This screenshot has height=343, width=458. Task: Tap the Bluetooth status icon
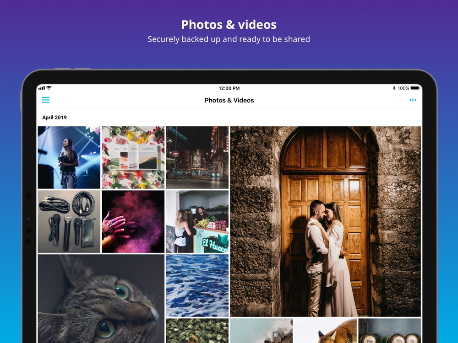(394, 88)
